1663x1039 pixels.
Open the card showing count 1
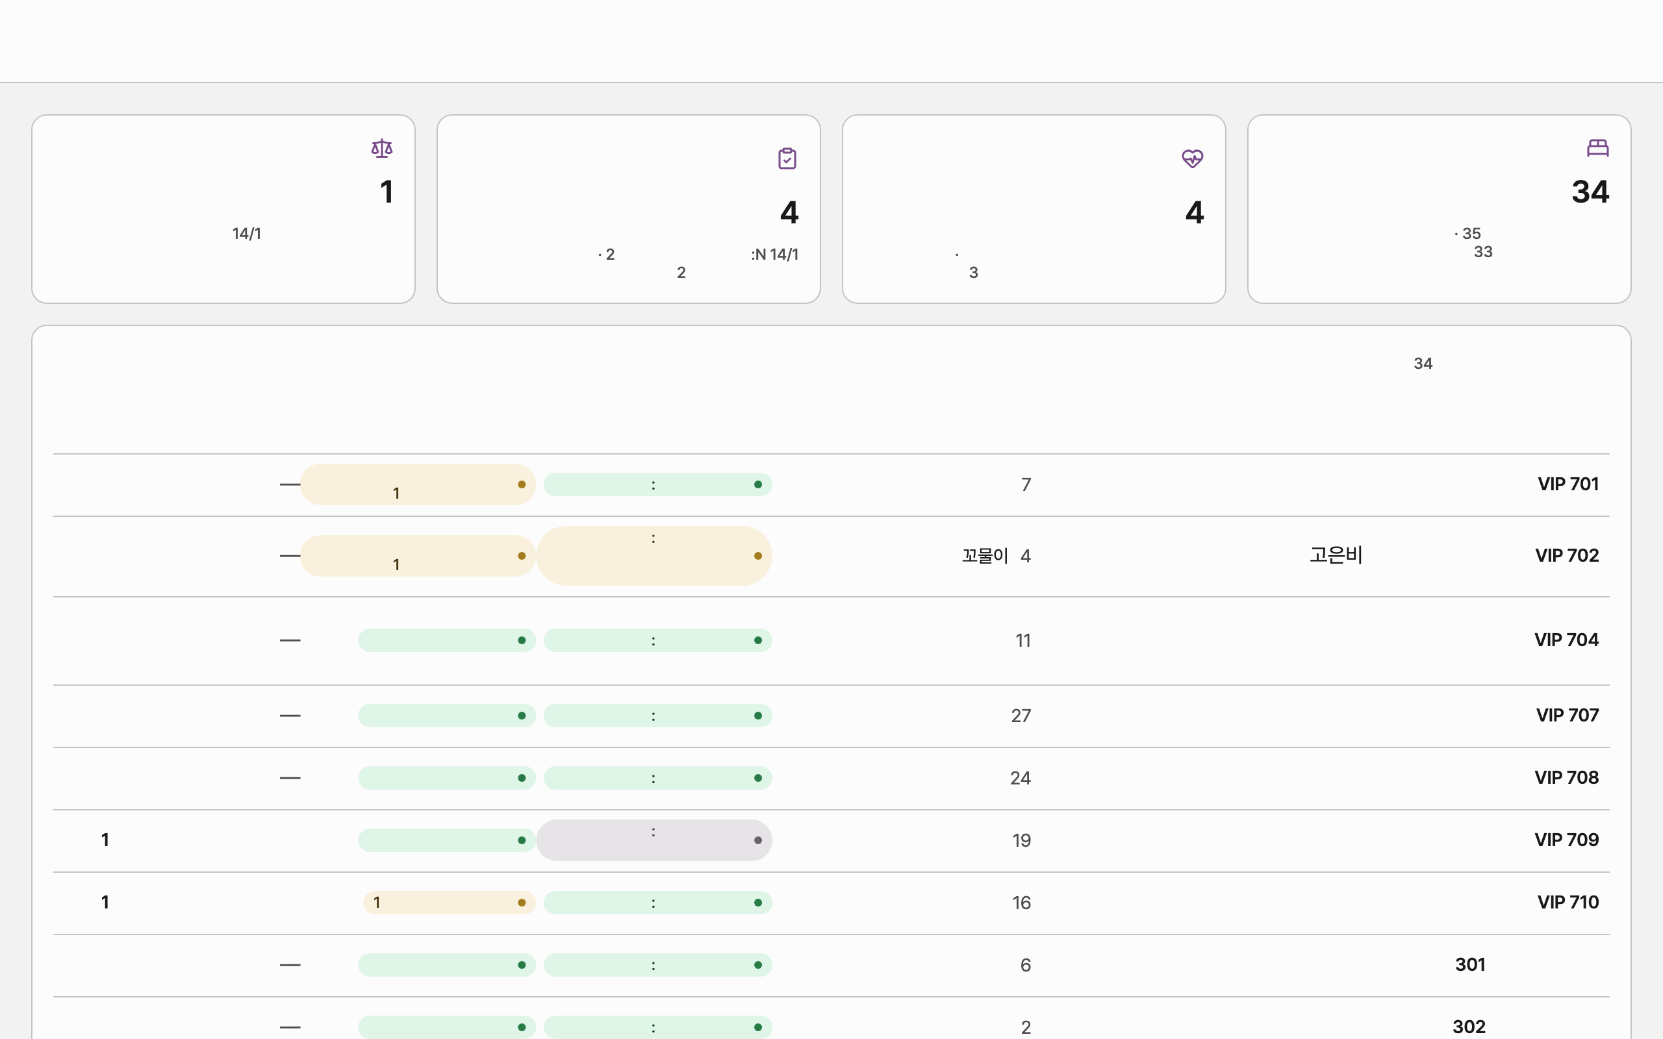coord(223,209)
